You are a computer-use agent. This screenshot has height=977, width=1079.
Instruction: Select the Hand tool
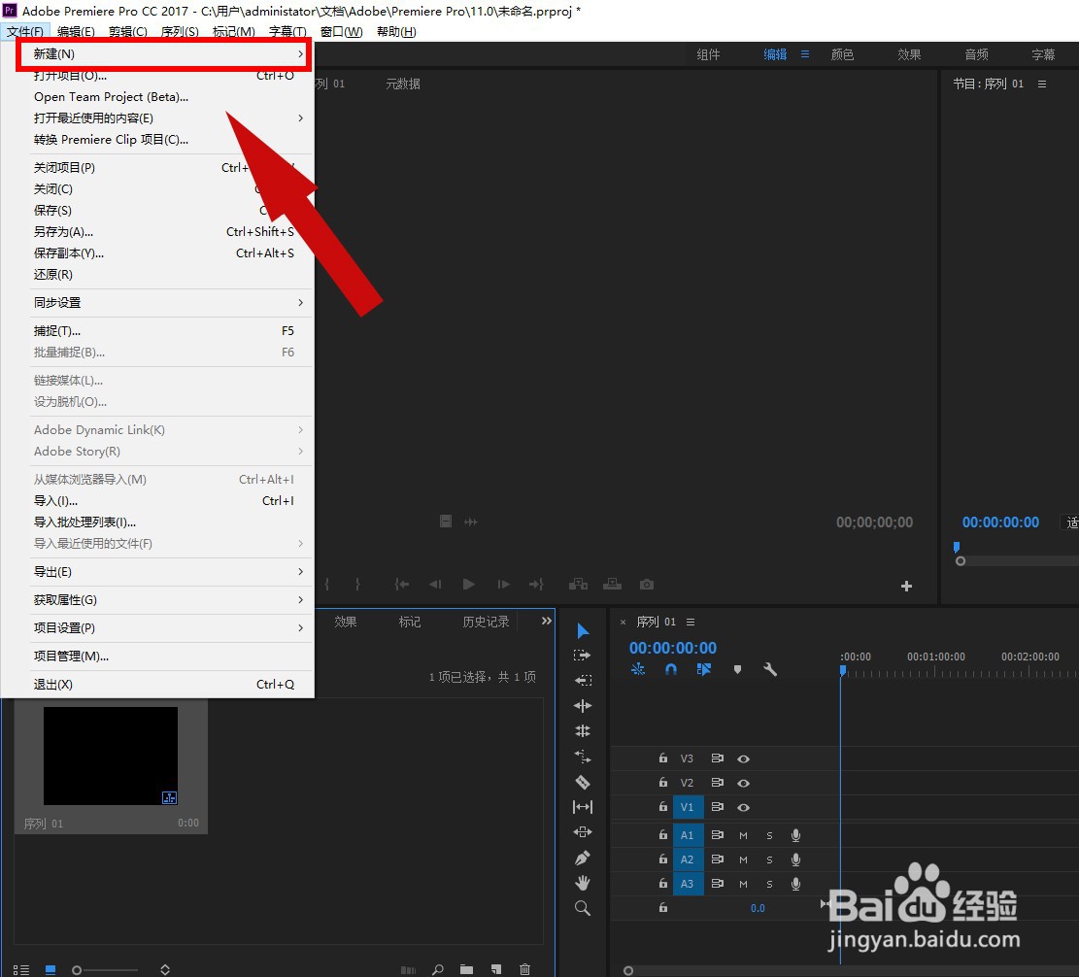coord(582,883)
